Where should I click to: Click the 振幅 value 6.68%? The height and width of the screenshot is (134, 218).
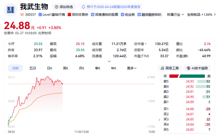tap(80, 56)
